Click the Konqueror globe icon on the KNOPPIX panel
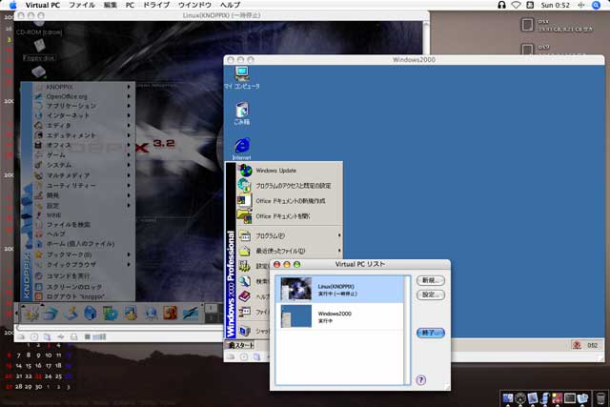610x407 pixels. click(151, 314)
